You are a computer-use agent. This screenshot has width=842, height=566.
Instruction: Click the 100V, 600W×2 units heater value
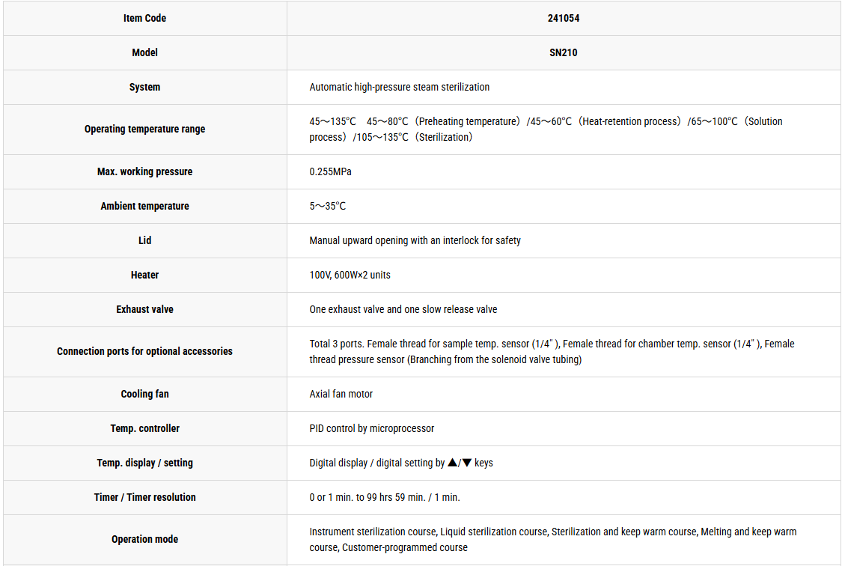pyautogui.click(x=350, y=275)
